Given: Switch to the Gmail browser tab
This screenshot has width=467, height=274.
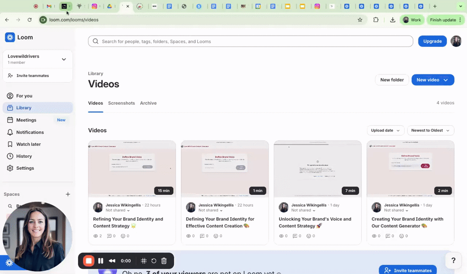Looking at the screenshot, I should tap(49, 6).
